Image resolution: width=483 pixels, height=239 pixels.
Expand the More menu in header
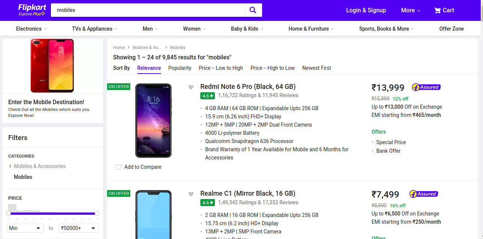(x=410, y=10)
